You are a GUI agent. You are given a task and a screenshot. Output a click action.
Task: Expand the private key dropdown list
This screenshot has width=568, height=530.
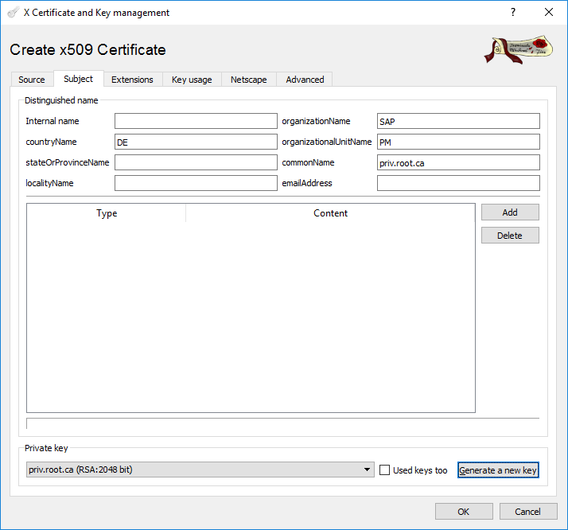click(367, 470)
